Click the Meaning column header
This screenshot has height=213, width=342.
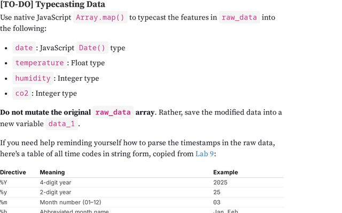[x=52, y=173]
